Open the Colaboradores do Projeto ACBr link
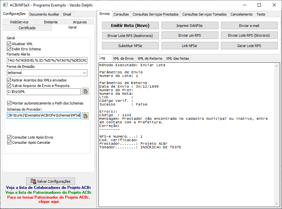The height and width of the screenshot is (209, 282). (x=48, y=188)
